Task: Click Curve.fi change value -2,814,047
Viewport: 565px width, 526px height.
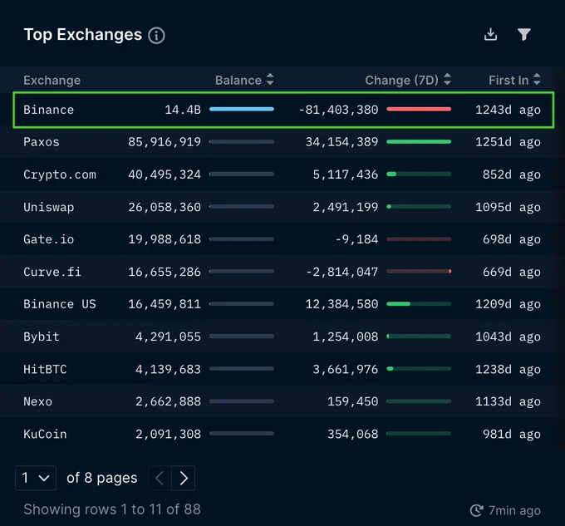Action: pyautogui.click(x=342, y=272)
